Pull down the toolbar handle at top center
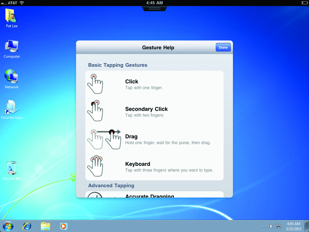This screenshot has width=309, height=232. (x=154, y=8)
